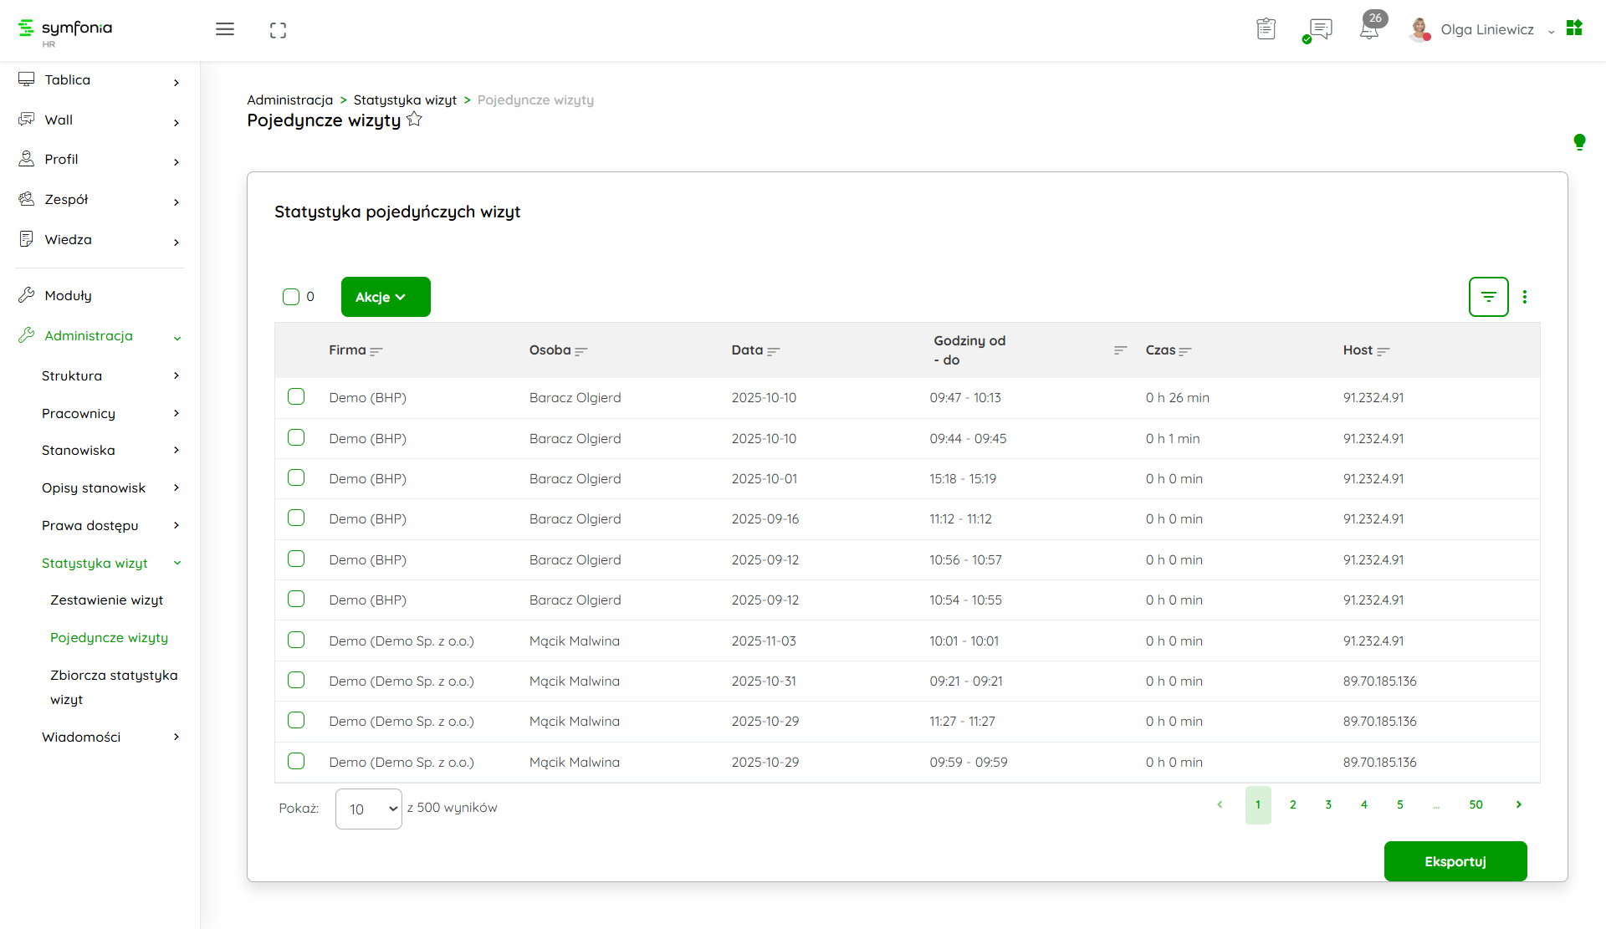Click the hamburger menu icon
1606x929 pixels.
pyautogui.click(x=224, y=29)
